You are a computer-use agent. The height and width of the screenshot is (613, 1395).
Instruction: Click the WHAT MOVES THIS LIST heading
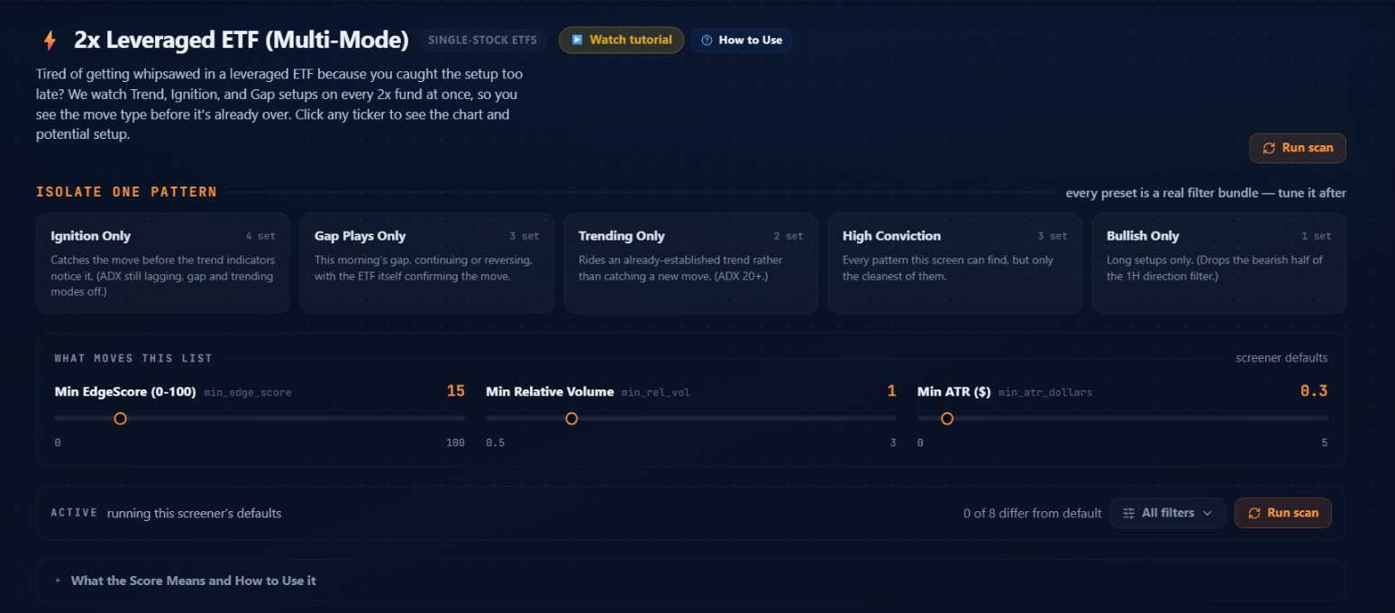coord(133,358)
